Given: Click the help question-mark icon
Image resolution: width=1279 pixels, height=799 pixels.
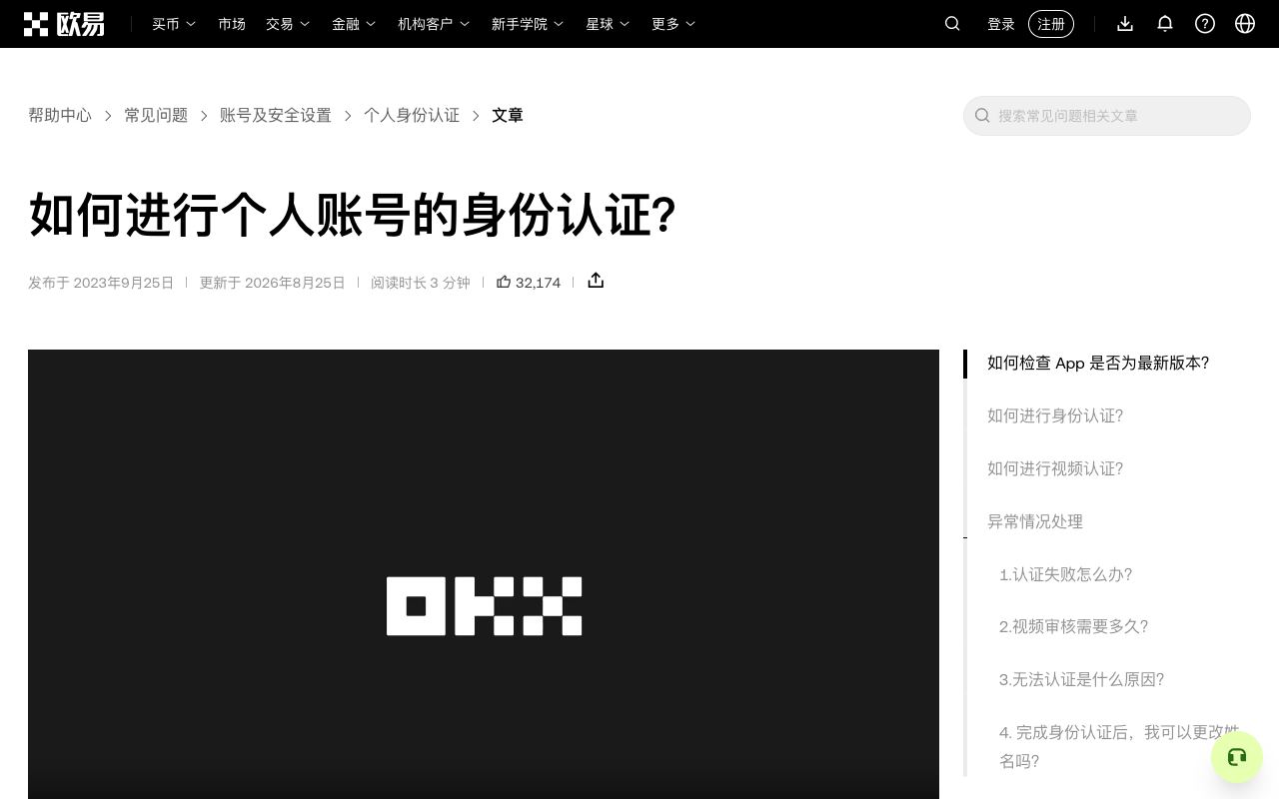Looking at the screenshot, I should (x=1205, y=24).
